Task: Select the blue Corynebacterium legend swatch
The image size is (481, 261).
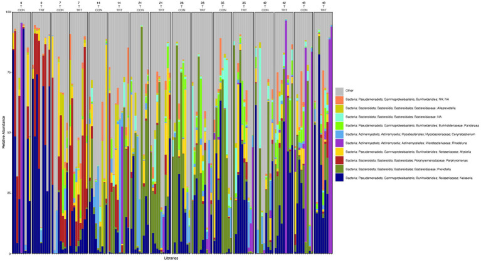Action: click(x=339, y=134)
